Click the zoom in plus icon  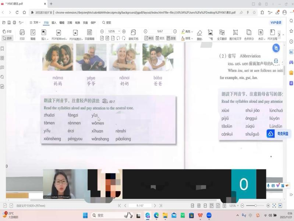click(124, 32)
